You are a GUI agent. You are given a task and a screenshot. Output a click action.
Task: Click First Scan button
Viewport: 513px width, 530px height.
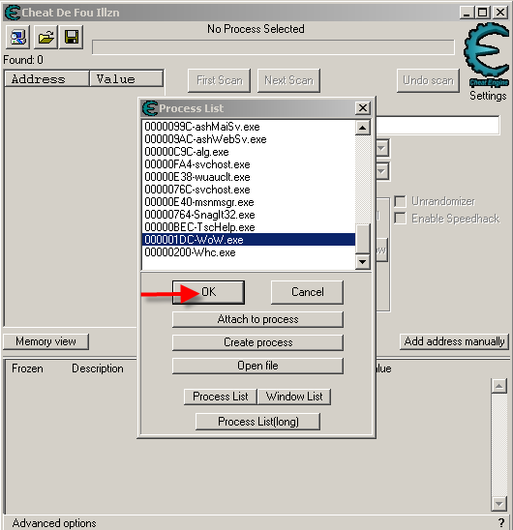[x=220, y=80]
